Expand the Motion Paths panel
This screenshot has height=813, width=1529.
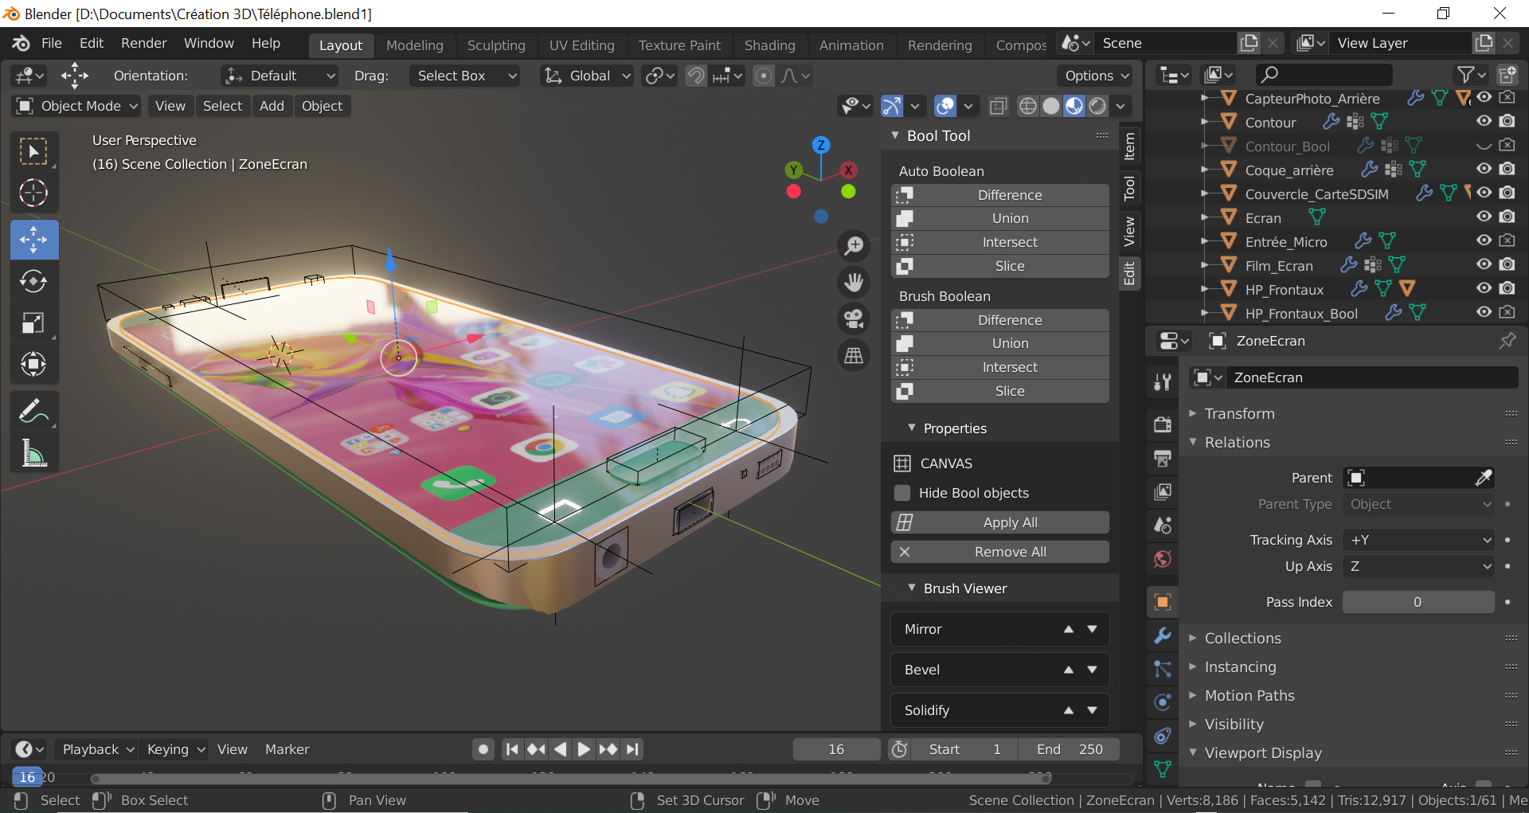point(1249,696)
